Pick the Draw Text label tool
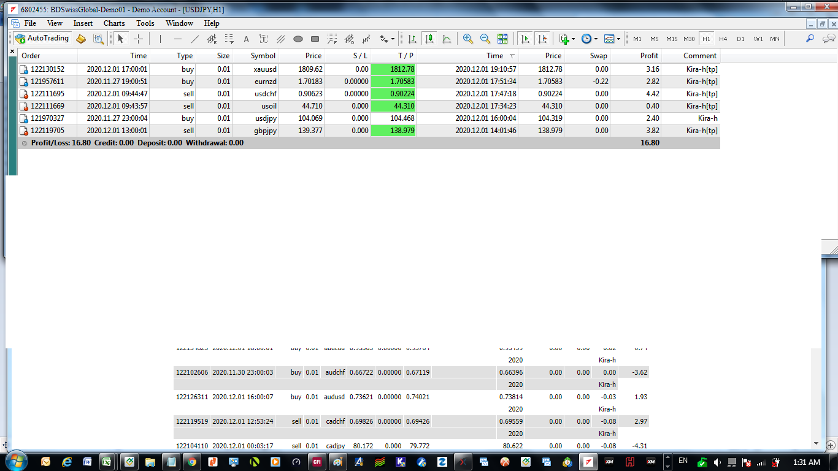The width and height of the screenshot is (838, 471). [246, 39]
